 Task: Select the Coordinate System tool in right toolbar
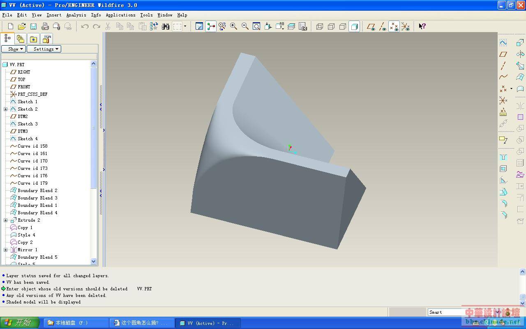click(x=503, y=100)
